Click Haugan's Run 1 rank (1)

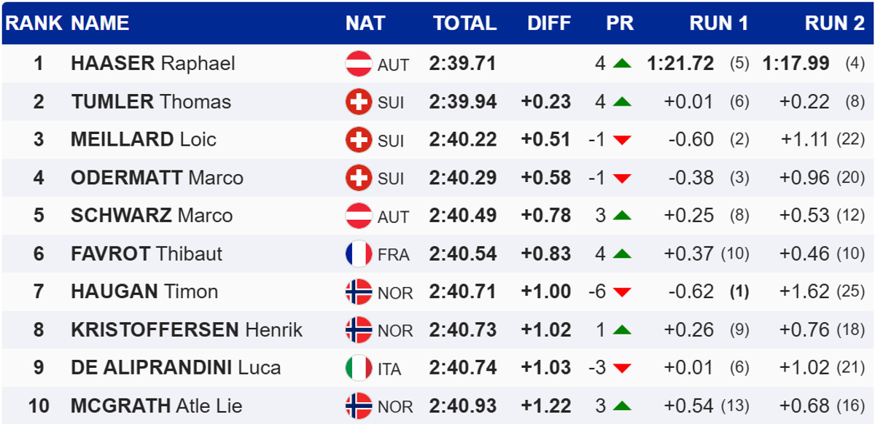coord(739,292)
